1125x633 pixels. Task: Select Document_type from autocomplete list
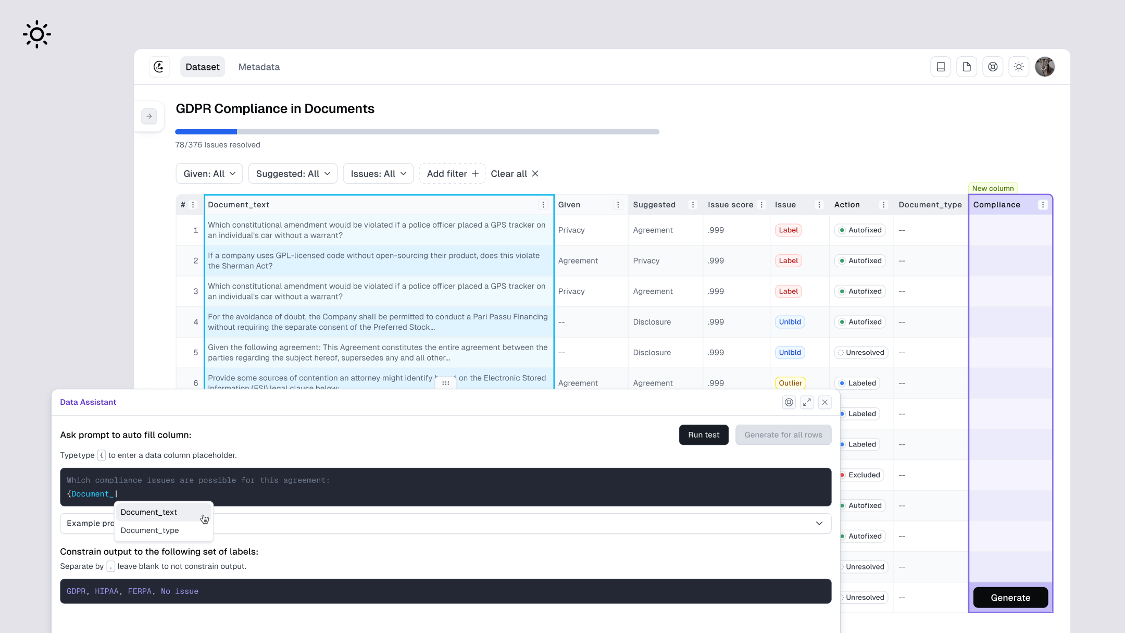coord(149,530)
